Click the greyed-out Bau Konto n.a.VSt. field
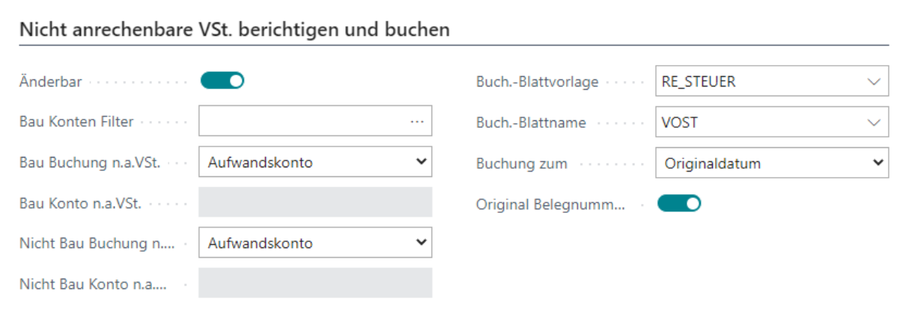Image resolution: width=909 pixels, height=316 pixels. pos(315,202)
